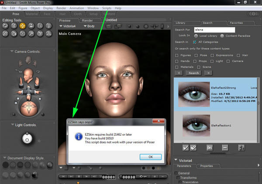Select the Scale editing tool
Screen dimensions: 262x184
(x=40, y=26)
